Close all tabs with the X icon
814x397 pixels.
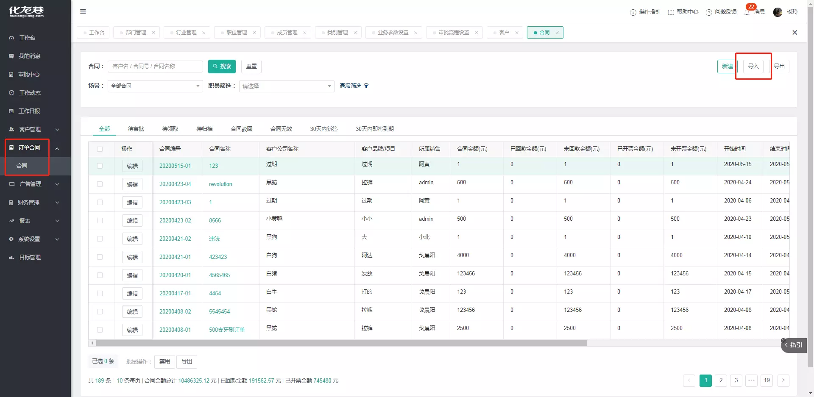pos(795,33)
